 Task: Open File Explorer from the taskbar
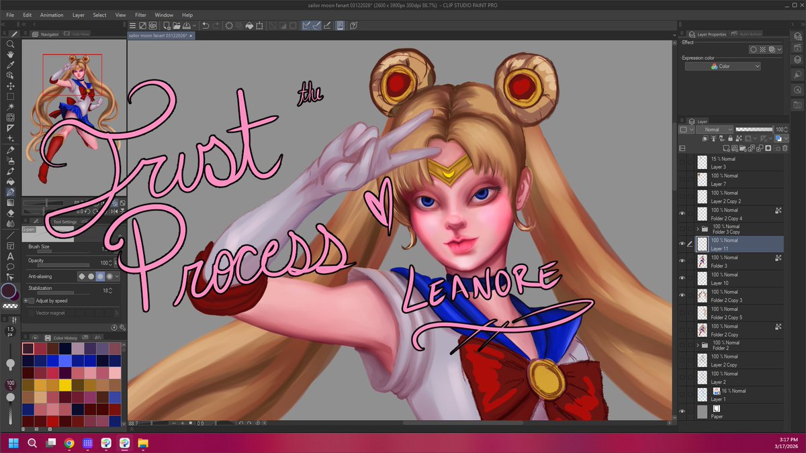pos(143,443)
